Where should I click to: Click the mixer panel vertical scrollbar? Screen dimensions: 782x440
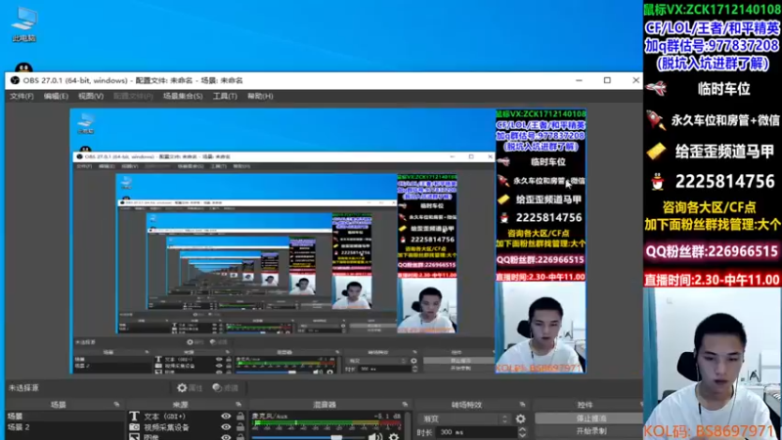[x=409, y=425]
